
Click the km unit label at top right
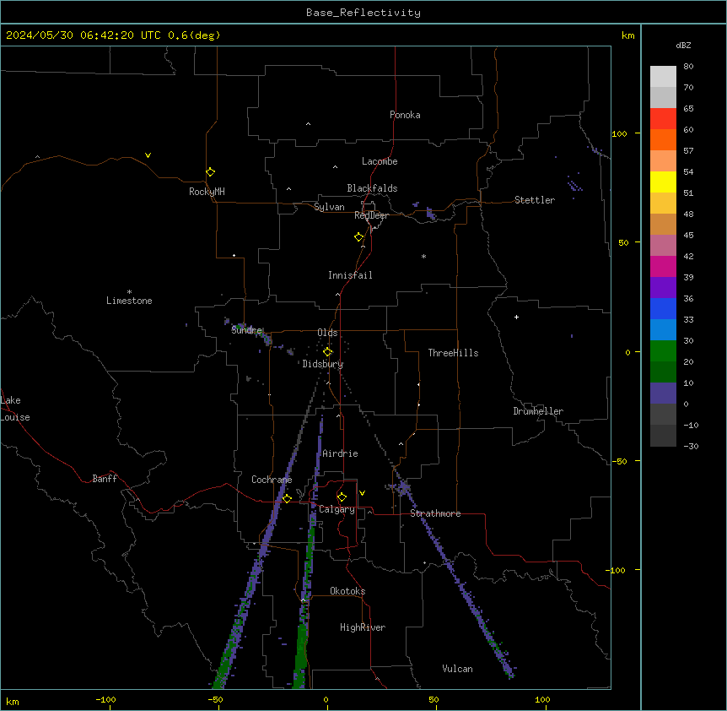coord(627,35)
